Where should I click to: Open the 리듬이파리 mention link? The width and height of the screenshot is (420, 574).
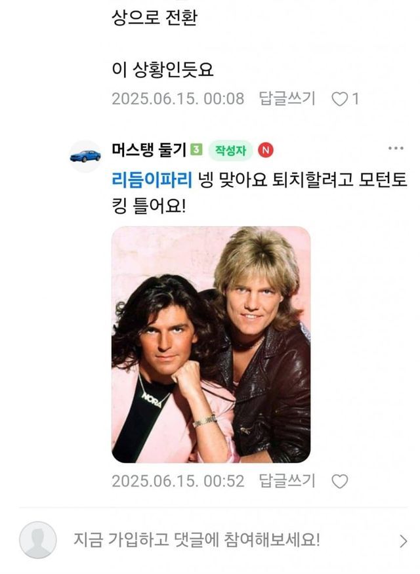152,180
